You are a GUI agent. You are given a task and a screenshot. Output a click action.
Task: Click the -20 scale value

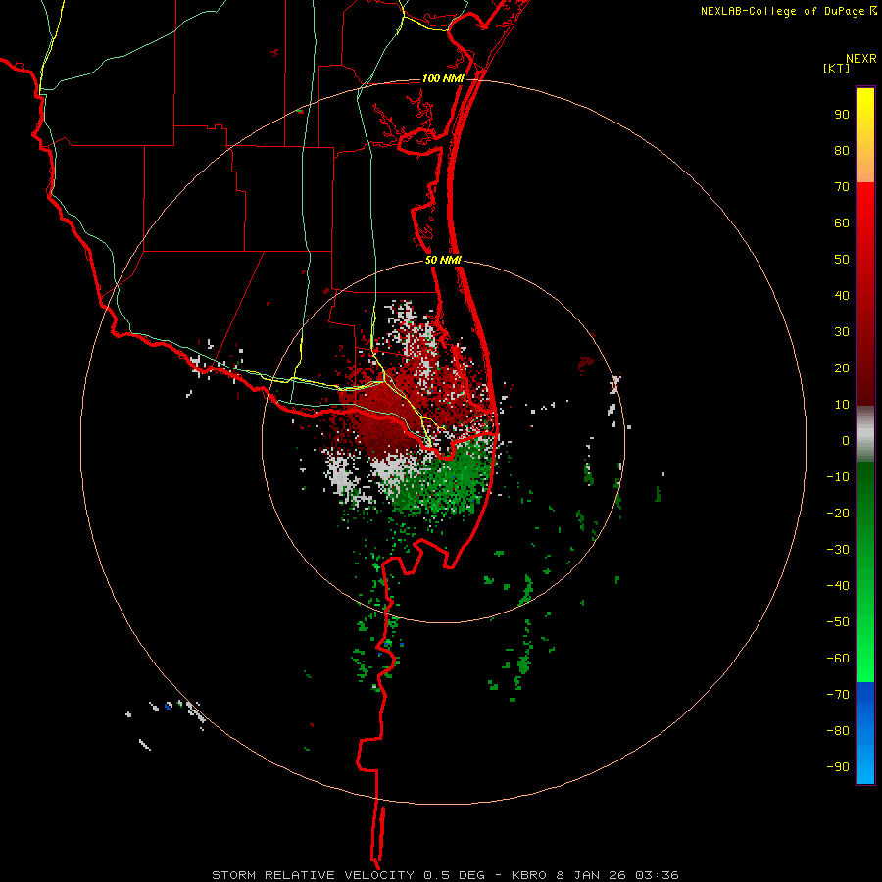[838, 514]
